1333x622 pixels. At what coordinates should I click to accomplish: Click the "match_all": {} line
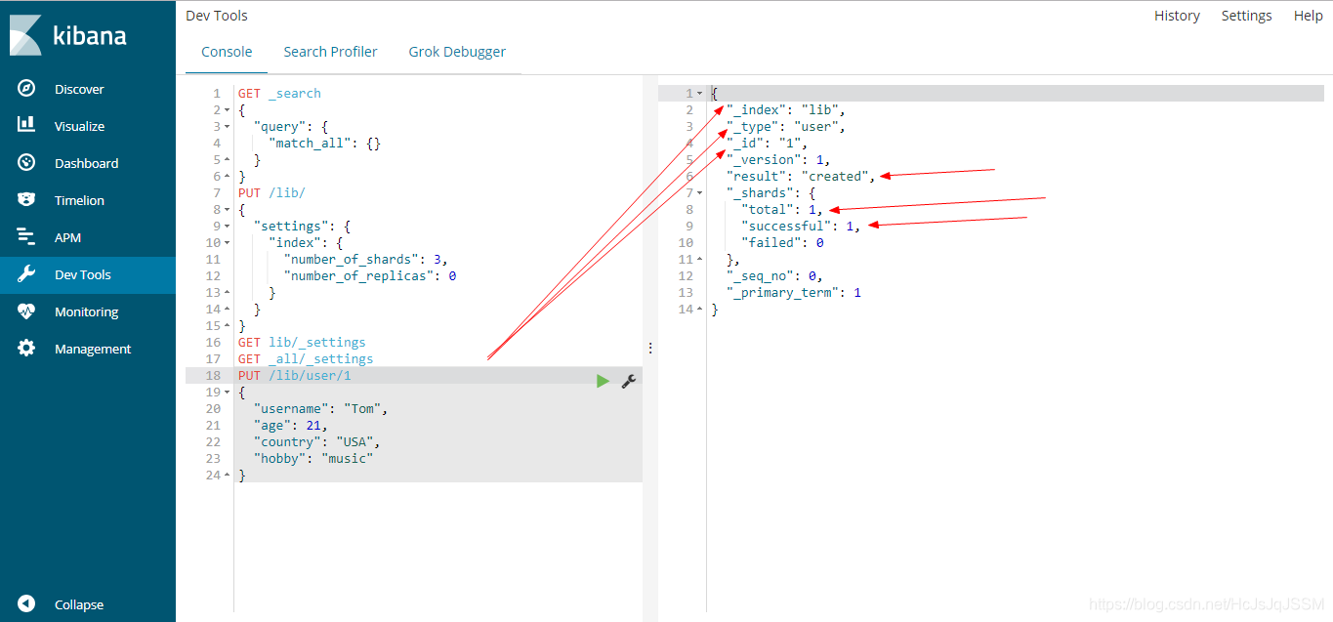click(324, 144)
